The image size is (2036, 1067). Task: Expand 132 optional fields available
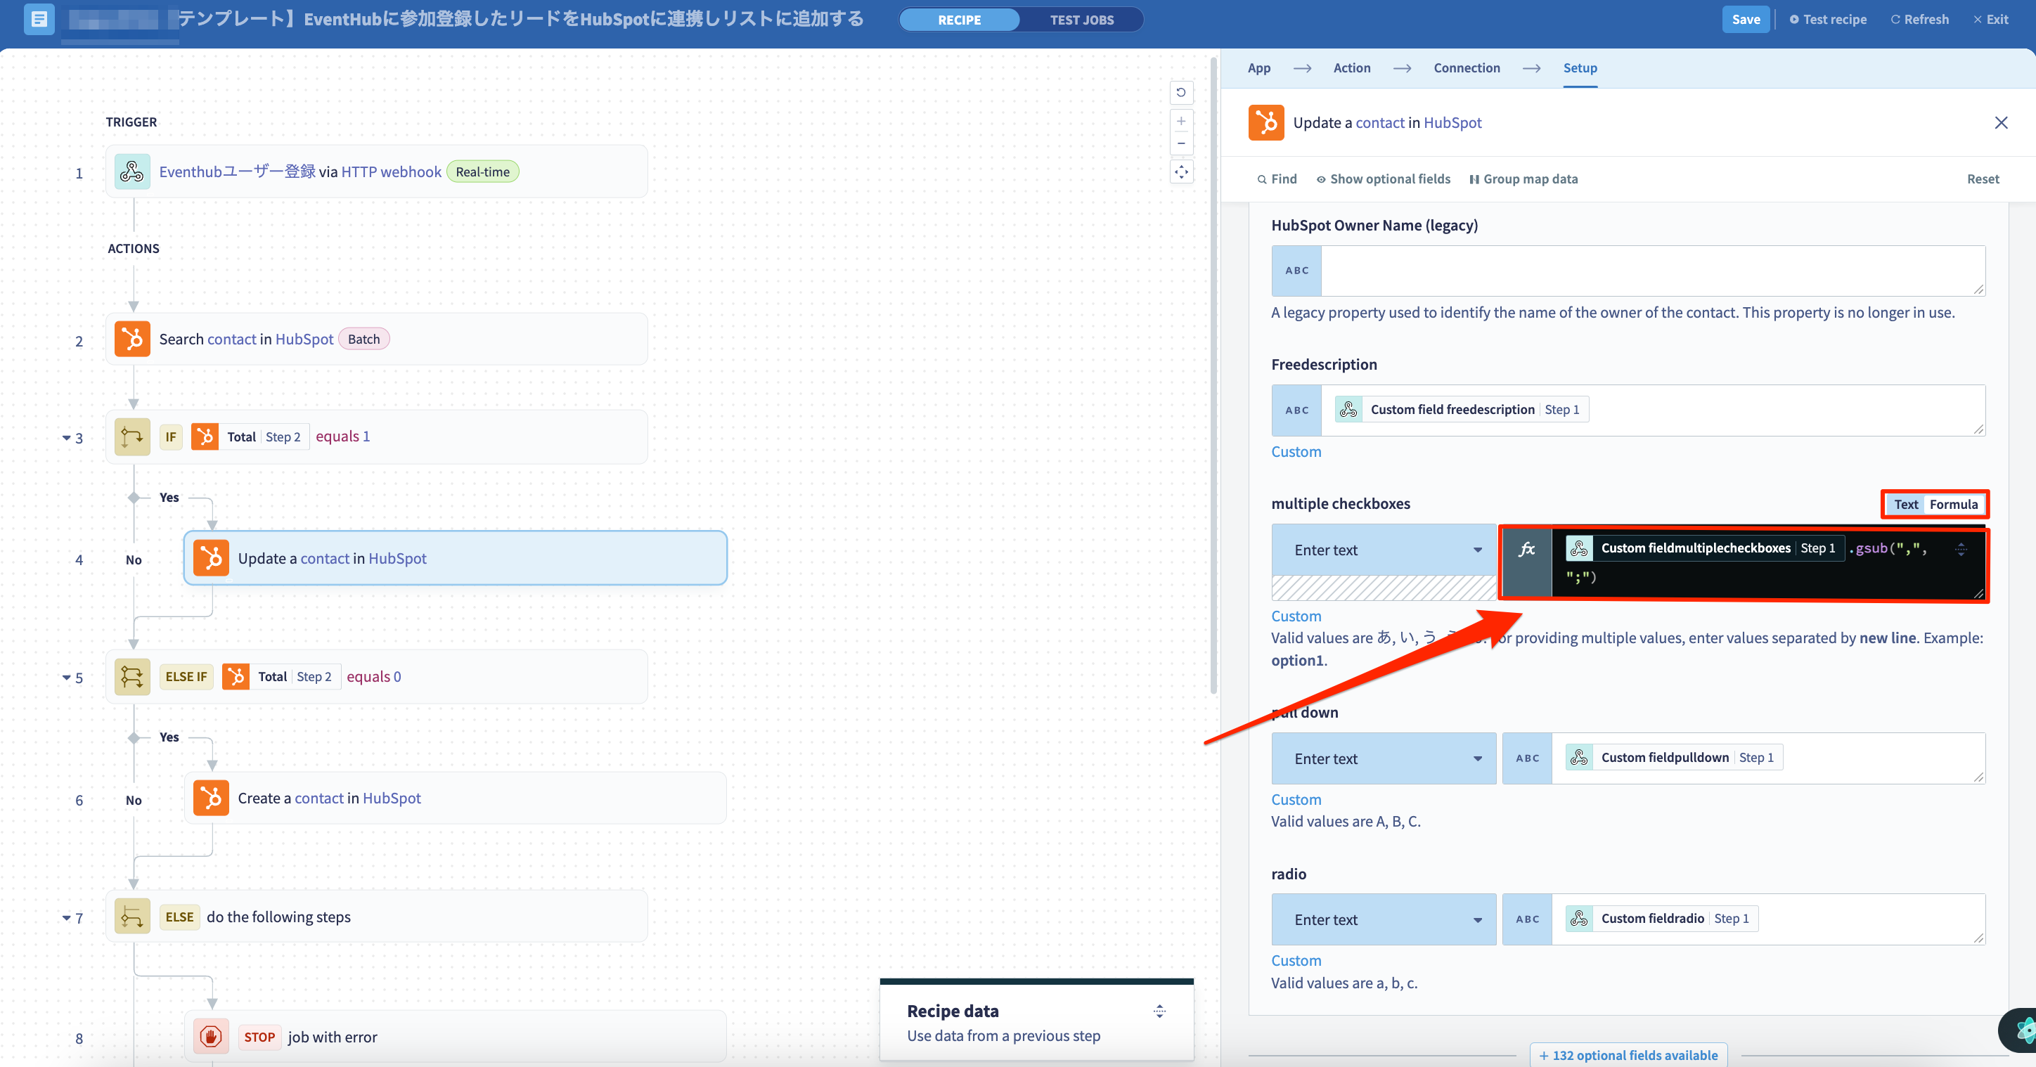tap(1628, 1055)
